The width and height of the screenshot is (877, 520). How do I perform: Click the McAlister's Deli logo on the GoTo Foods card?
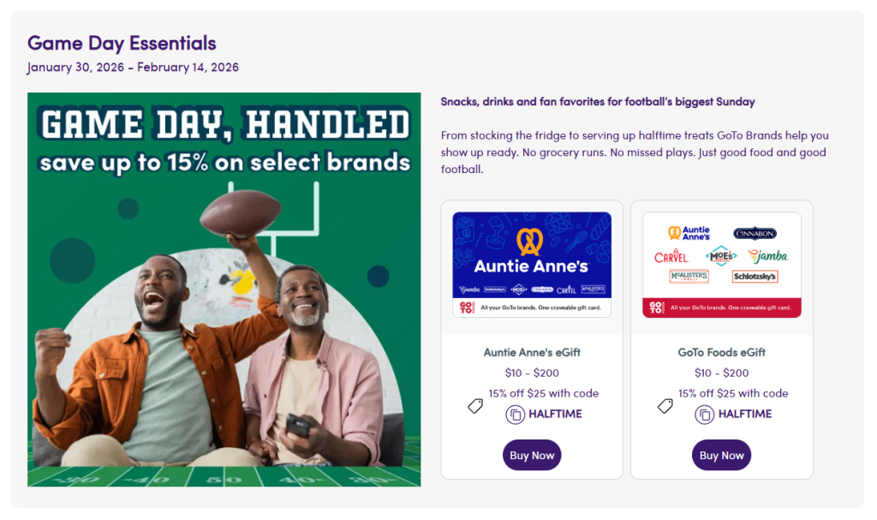click(689, 277)
